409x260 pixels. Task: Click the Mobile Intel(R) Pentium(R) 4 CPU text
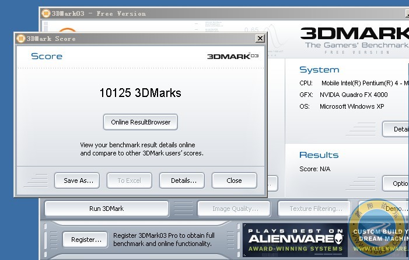[365, 83]
